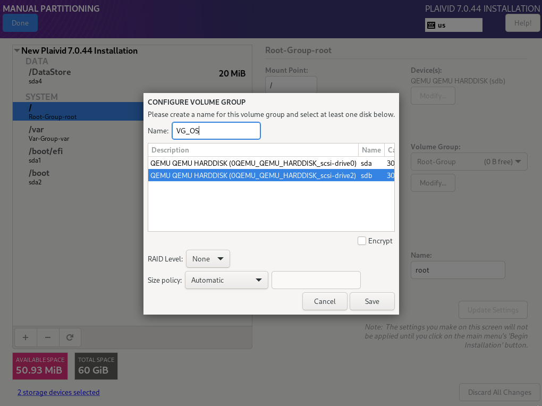Click Cancel in volume group dialog

click(x=325, y=301)
